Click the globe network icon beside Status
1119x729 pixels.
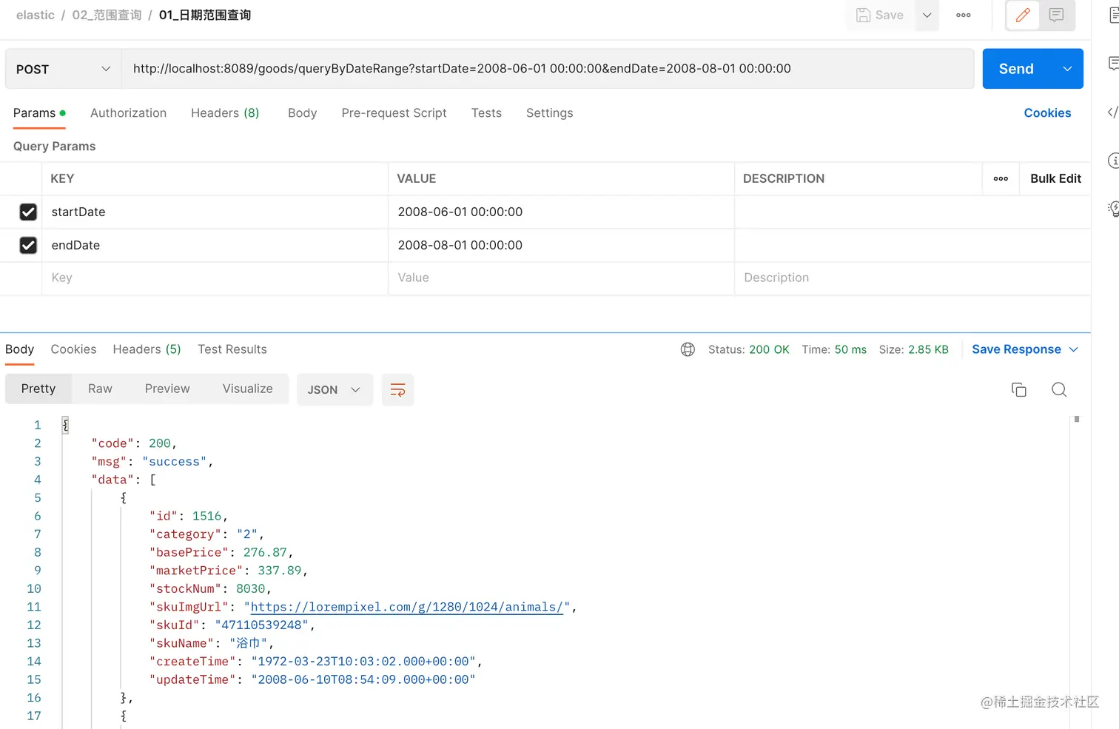[x=688, y=349]
